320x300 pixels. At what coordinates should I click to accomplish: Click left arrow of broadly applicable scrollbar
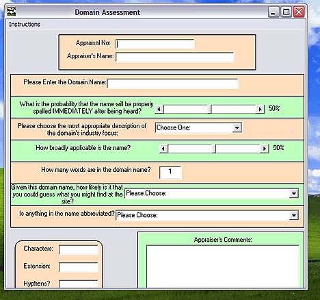pos(163,149)
